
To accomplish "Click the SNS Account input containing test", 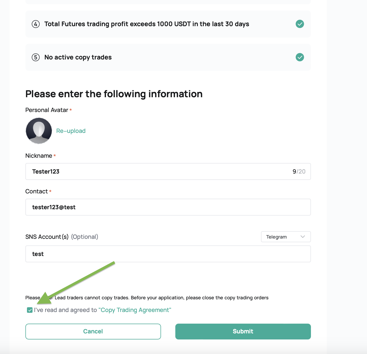I will coord(168,254).
